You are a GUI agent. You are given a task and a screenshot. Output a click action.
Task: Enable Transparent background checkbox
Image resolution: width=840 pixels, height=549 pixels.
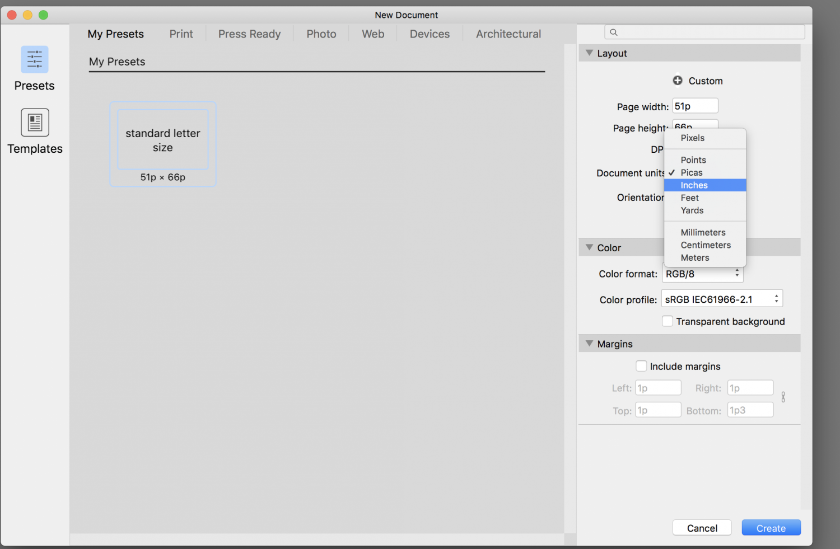pyautogui.click(x=668, y=321)
